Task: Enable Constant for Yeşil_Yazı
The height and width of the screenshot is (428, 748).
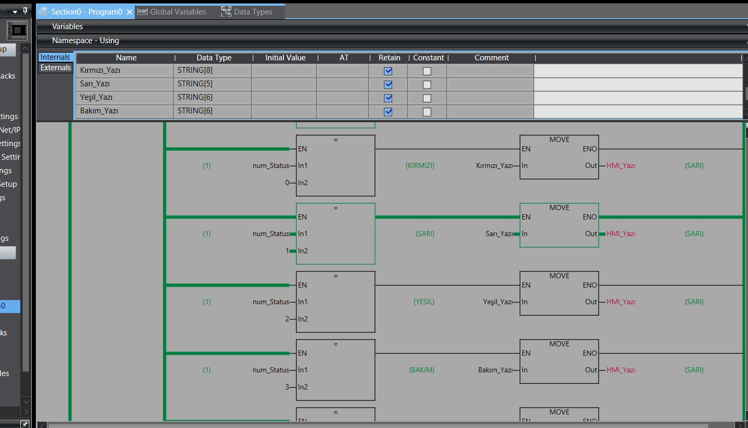Action: click(427, 98)
